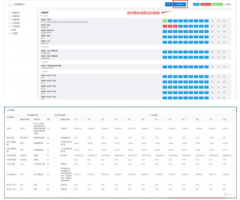This screenshot has height=200, width=240.
Task: Close the 活动数据 dialog
Action: 233,110
